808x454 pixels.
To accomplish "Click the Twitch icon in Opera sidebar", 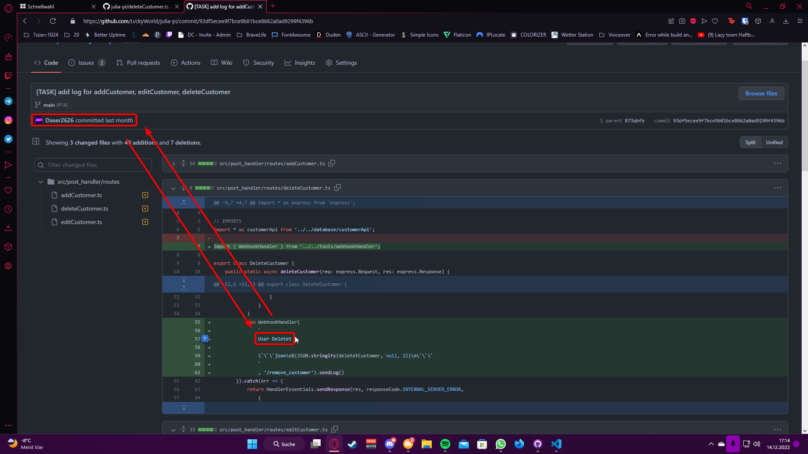I will [x=8, y=76].
